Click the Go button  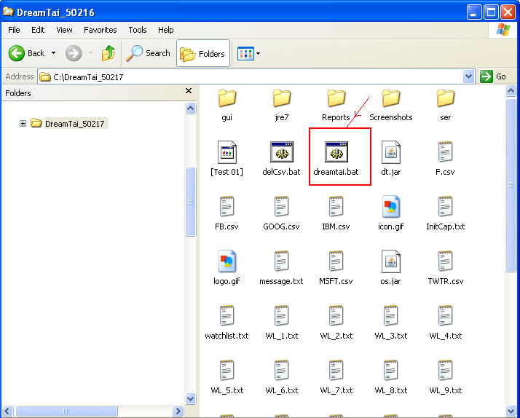tap(493, 76)
